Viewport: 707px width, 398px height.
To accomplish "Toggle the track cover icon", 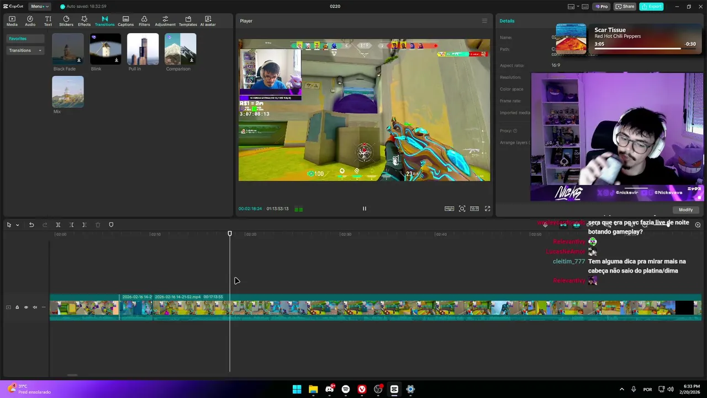I will tap(8, 307).
